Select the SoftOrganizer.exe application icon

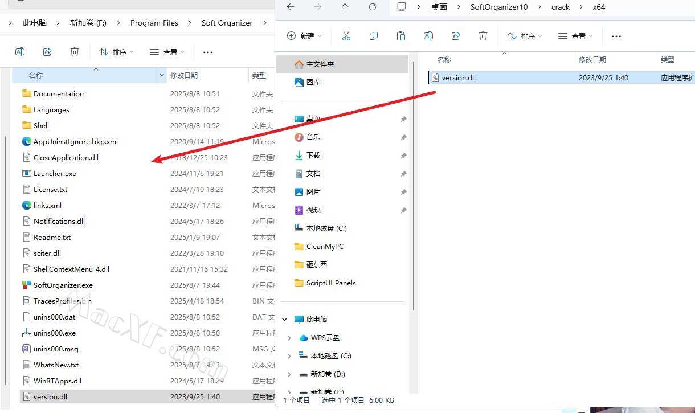(x=27, y=285)
